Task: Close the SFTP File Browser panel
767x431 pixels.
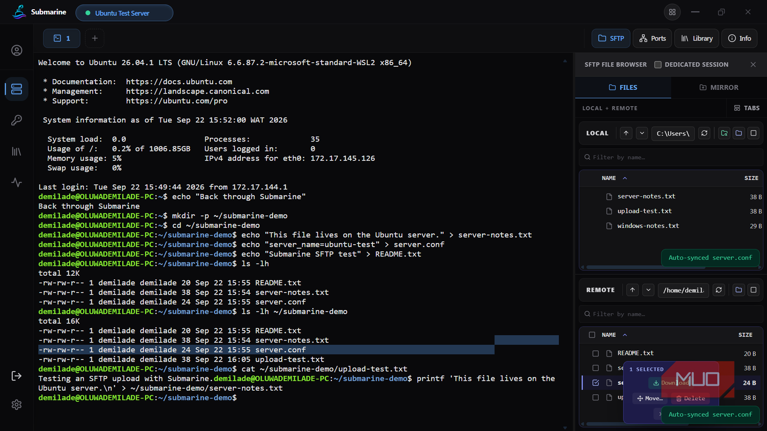Action: click(753, 64)
